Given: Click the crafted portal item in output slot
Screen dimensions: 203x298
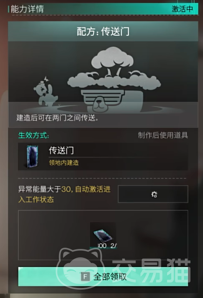Looking at the screenshot, I should (x=103, y=235).
